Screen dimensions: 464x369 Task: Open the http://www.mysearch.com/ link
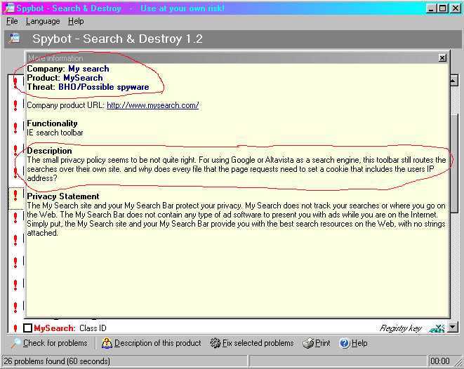coord(153,105)
